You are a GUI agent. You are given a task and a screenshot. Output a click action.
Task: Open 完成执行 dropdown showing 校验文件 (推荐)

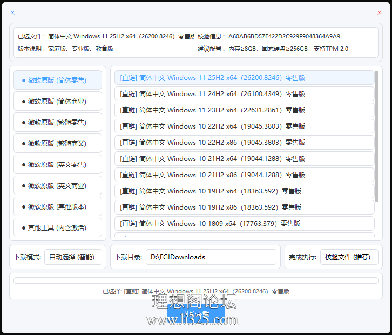coord(349,257)
